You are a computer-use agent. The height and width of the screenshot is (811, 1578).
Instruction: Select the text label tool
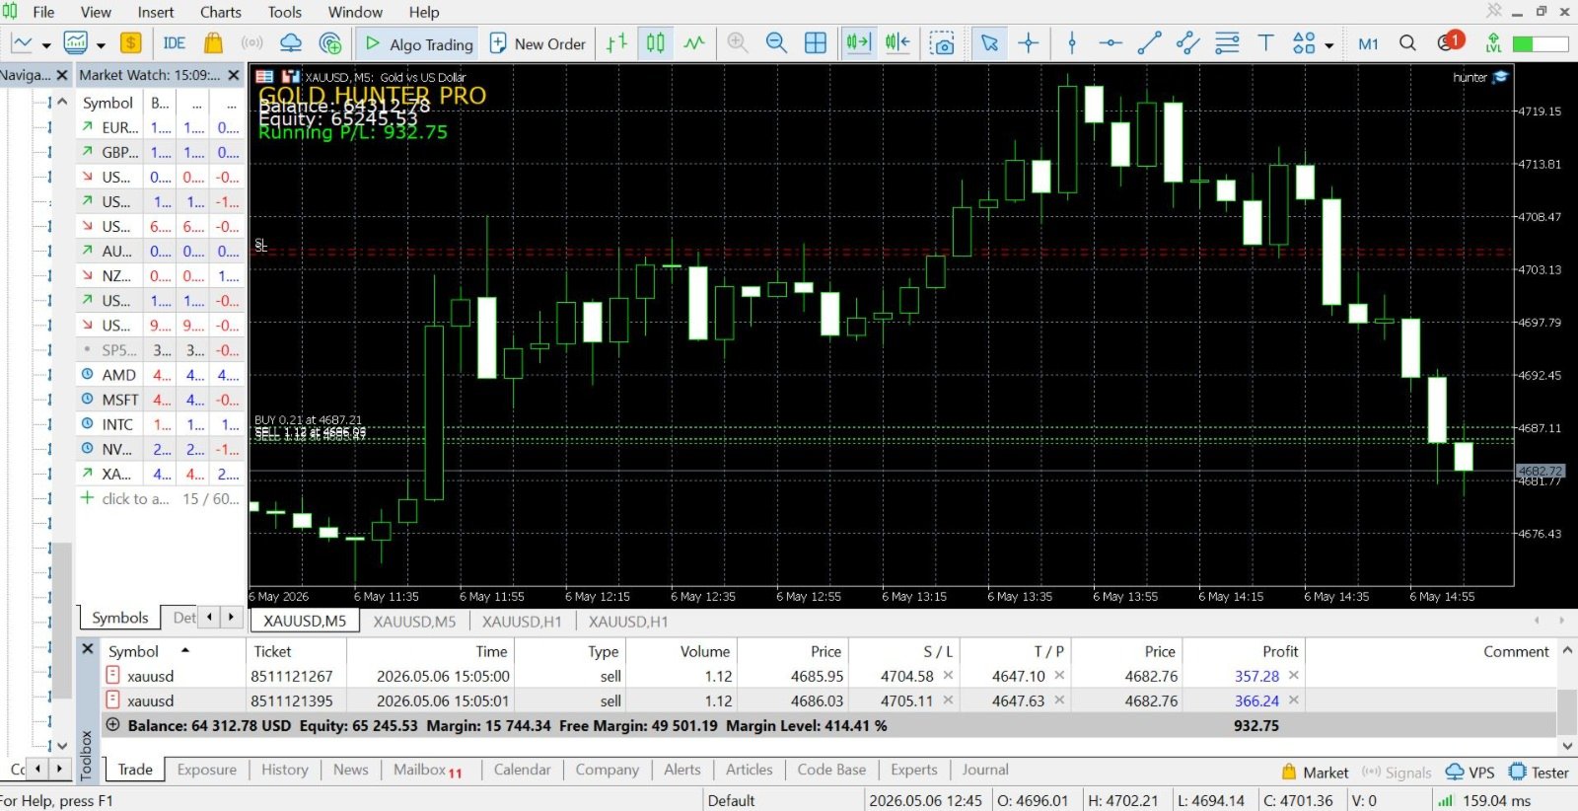(x=1265, y=43)
